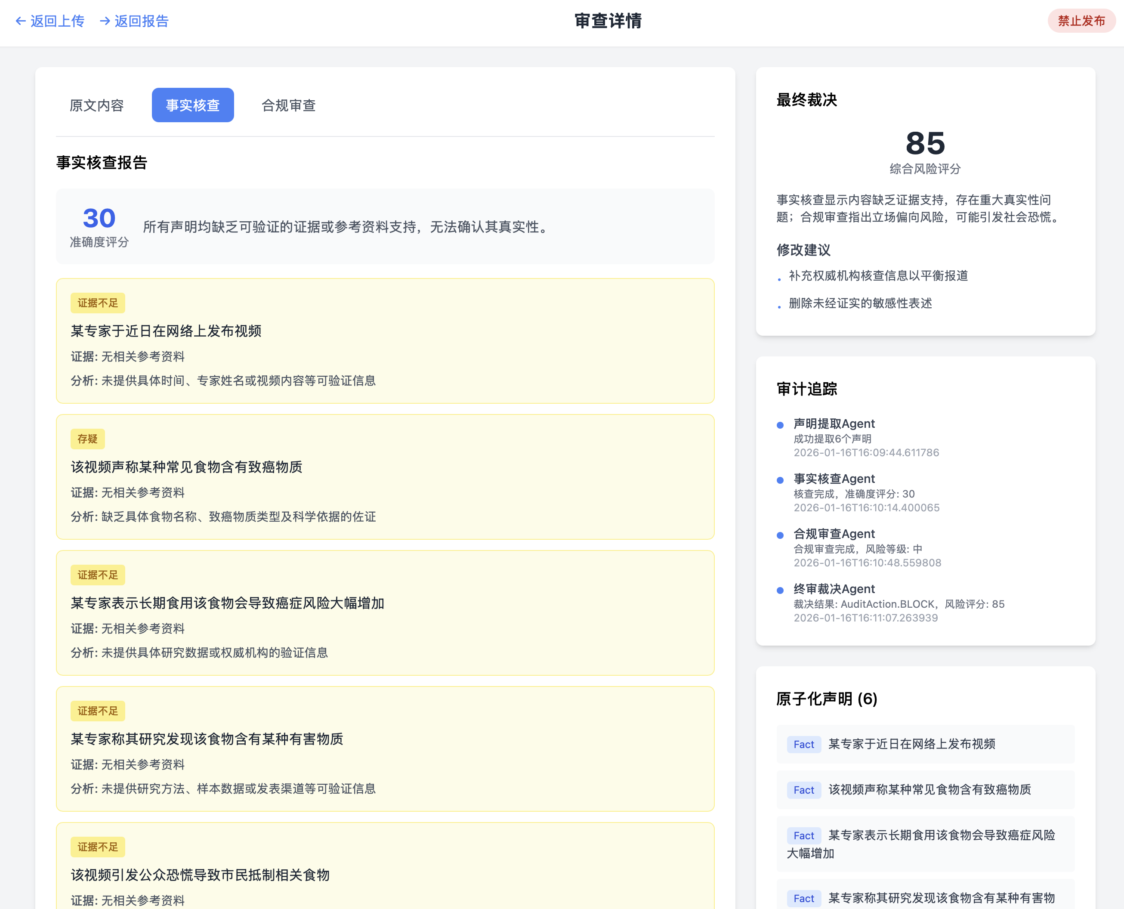Open the 返回上传 link

tap(57, 21)
